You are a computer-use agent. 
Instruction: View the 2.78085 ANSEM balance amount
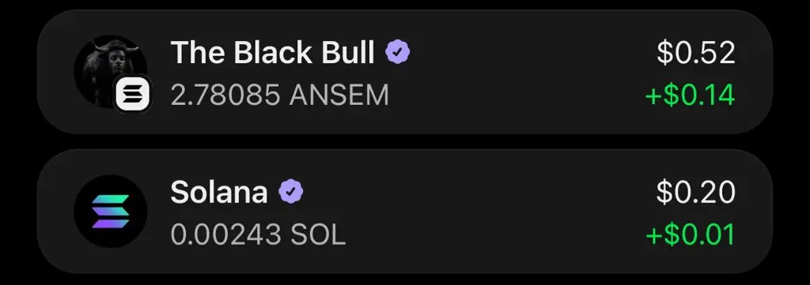point(279,96)
